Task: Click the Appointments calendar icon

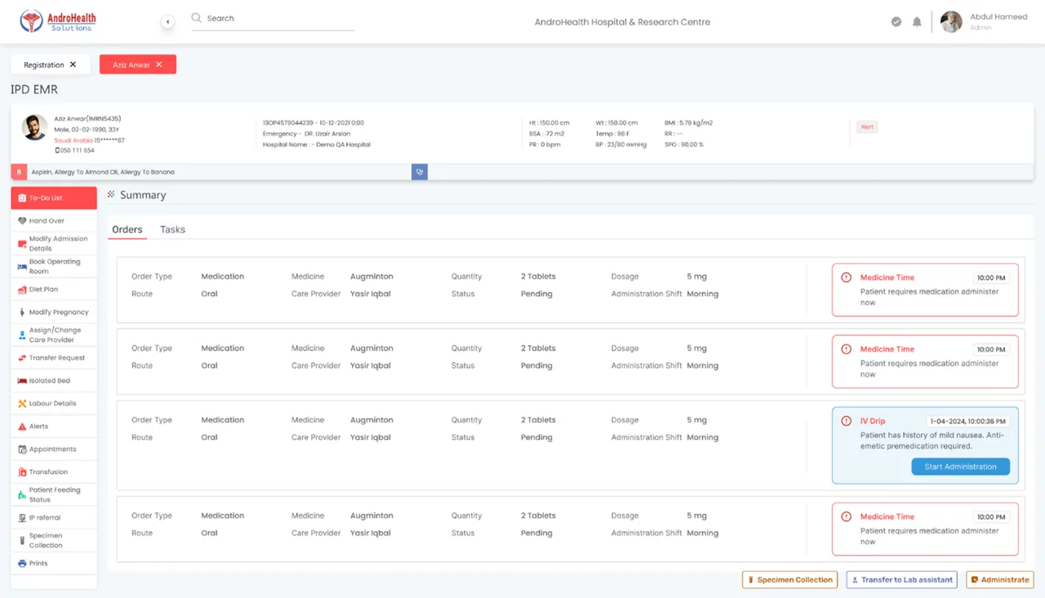Action: point(22,450)
